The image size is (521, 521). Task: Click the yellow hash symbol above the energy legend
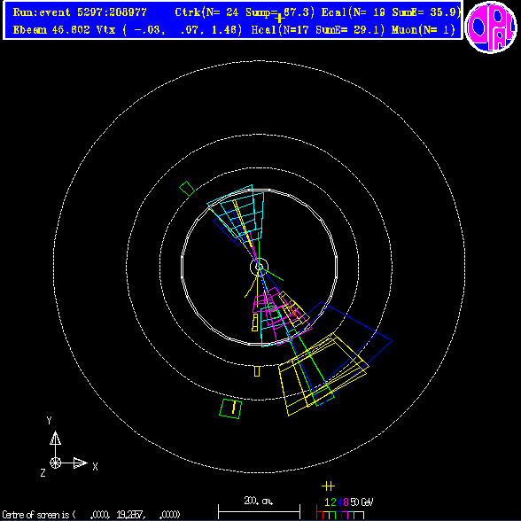(x=328, y=486)
